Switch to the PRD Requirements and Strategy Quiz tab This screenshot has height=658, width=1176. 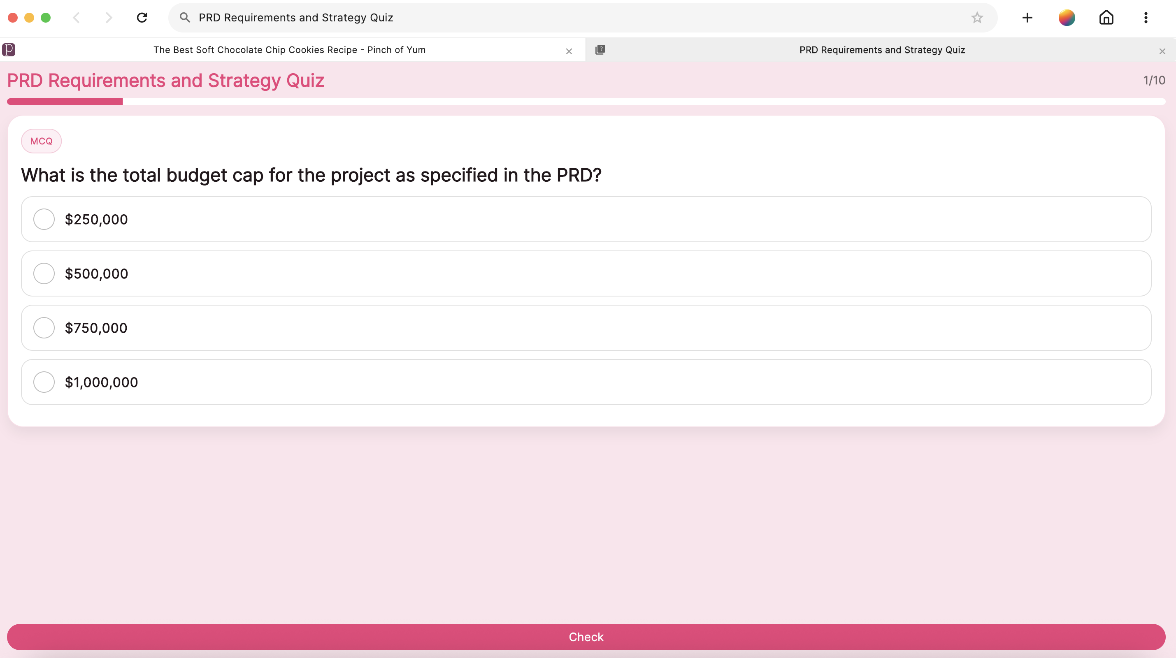[881, 50]
